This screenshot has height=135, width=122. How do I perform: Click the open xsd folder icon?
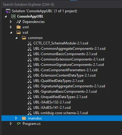pyautogui.click(x=19, y=32)
